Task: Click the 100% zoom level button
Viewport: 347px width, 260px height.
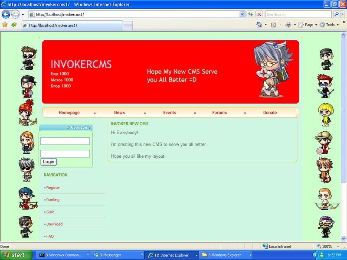Action: (x=324, y=246)
